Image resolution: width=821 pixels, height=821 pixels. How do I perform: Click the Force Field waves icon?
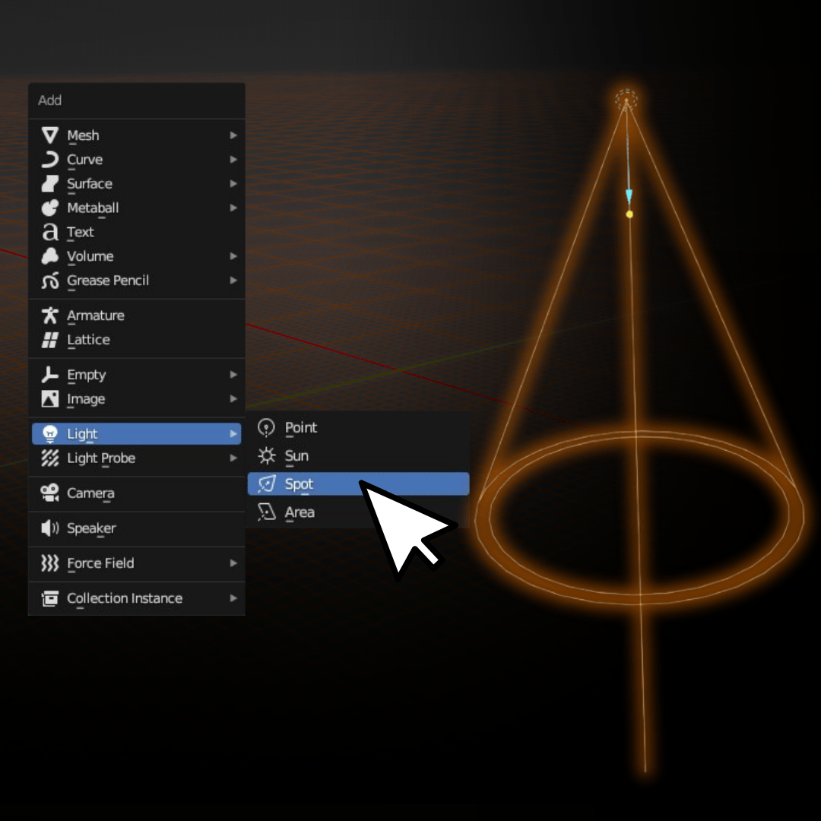pyautogui.click(x=49, y=563)
